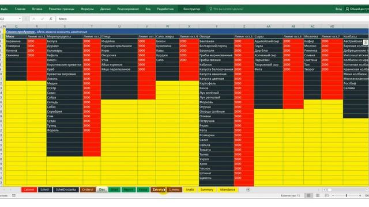369x207 pixels.
Task: Open the Данные ribbon tab
Action: (x=105, y=9)
